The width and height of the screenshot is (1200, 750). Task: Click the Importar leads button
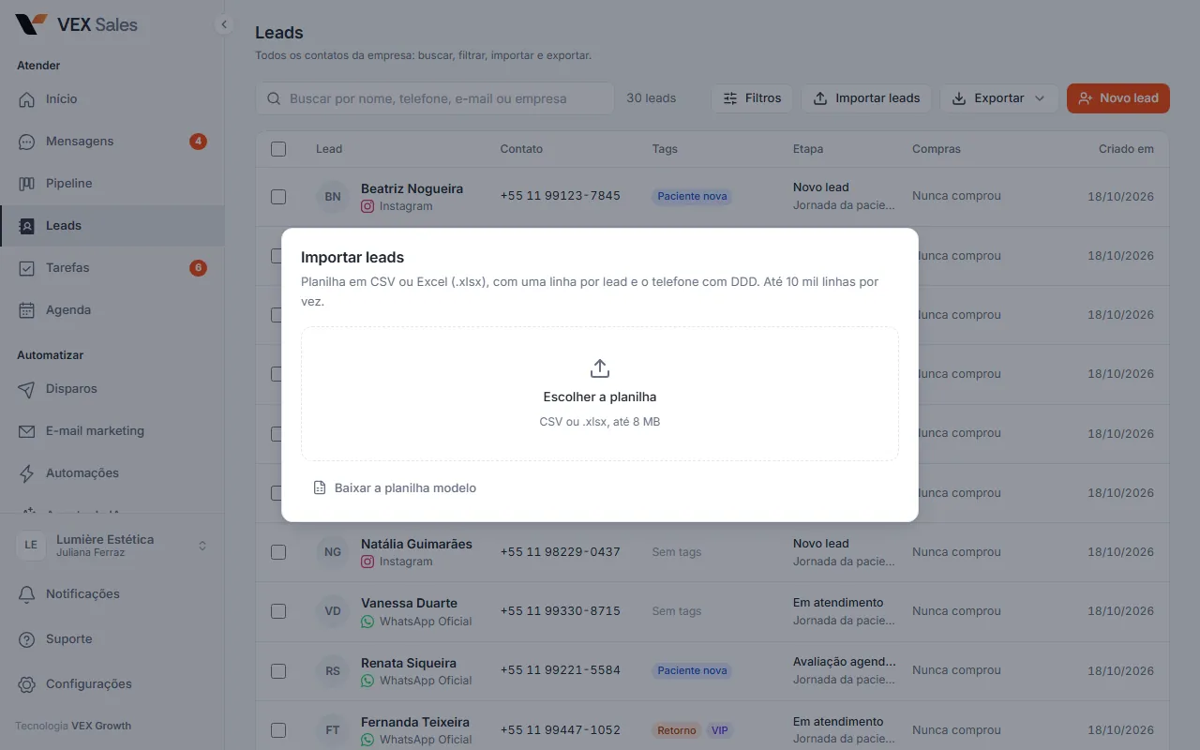pos(866,98)
